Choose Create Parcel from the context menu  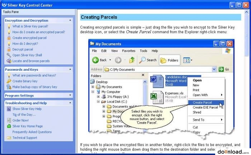coord(206,102)
